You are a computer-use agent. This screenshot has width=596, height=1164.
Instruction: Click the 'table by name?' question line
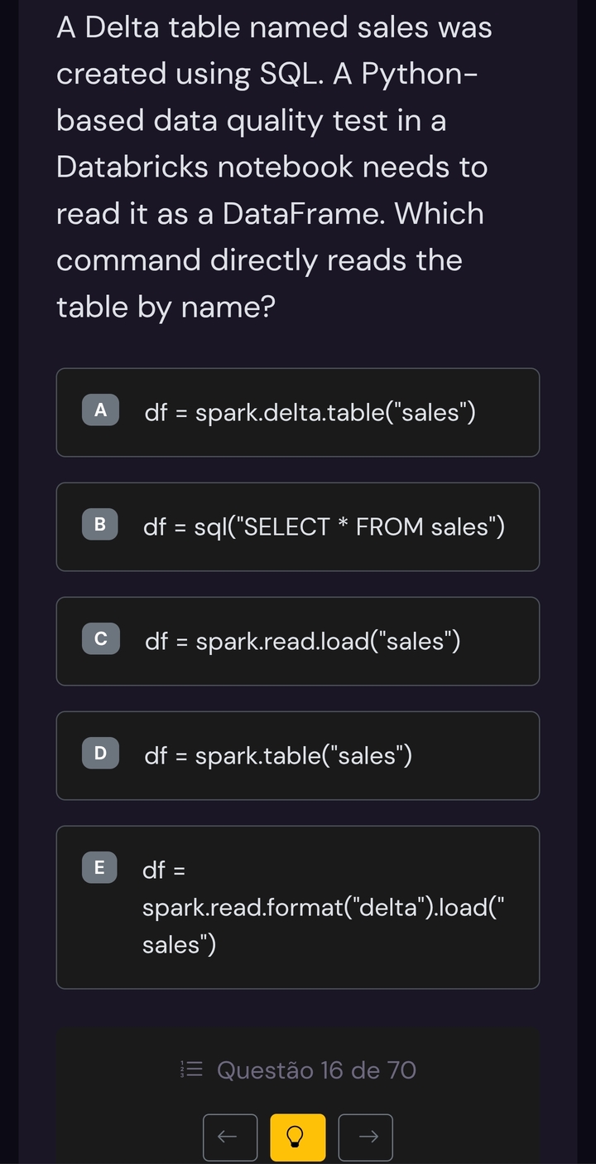[166, 307]
